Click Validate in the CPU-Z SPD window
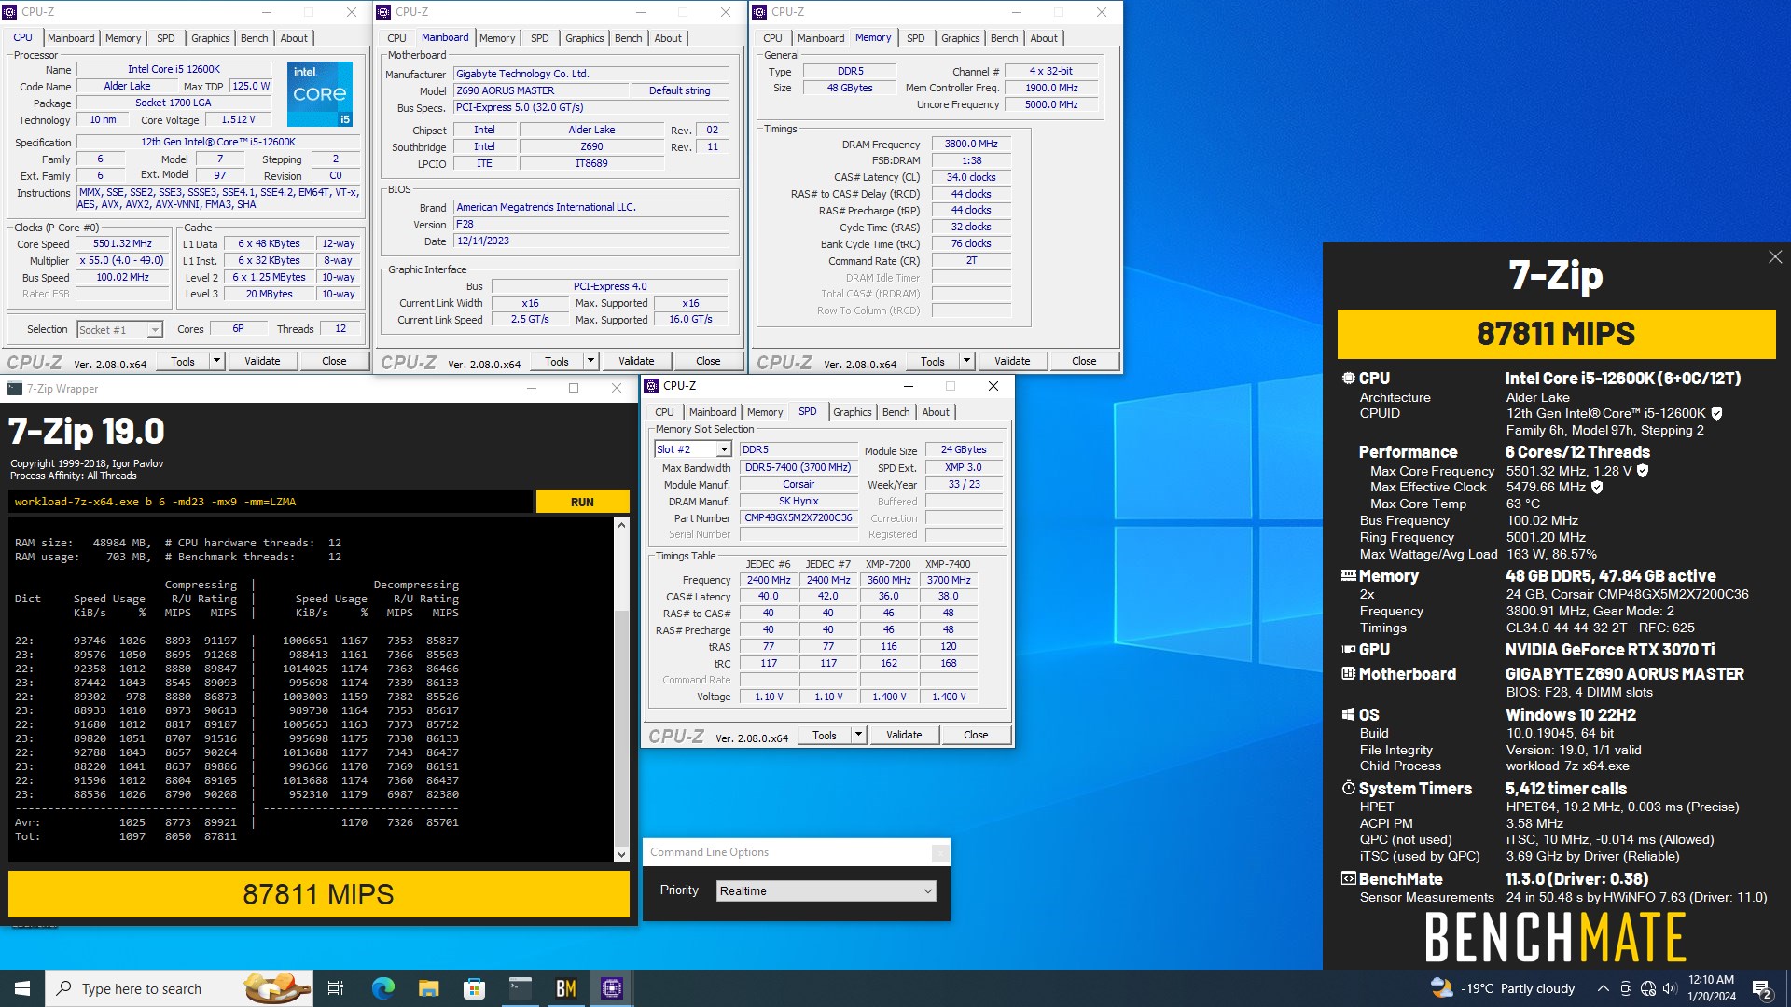 904,735
